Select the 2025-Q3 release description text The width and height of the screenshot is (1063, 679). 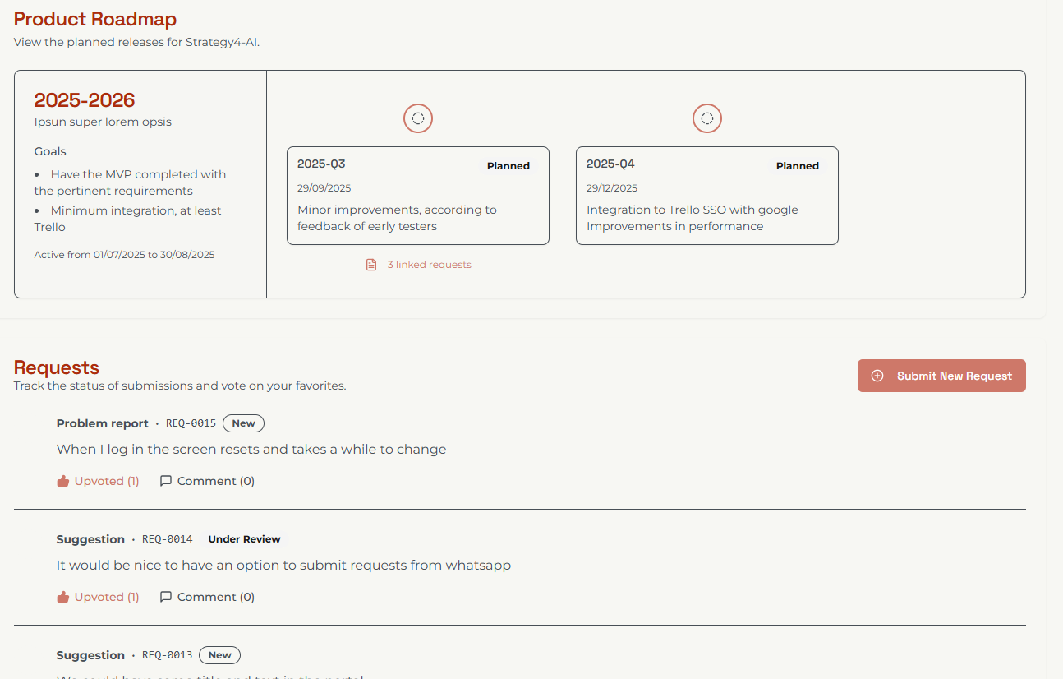(x=397, y=218)
